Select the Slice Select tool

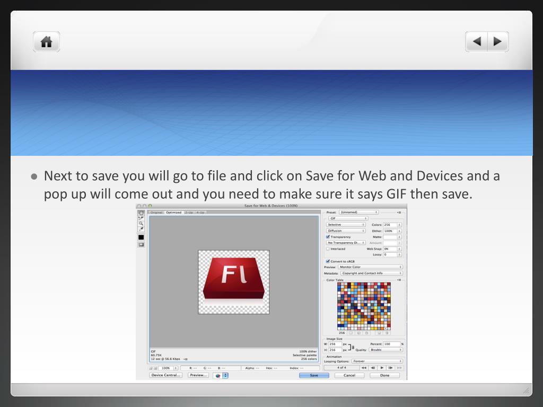point(141,218)
